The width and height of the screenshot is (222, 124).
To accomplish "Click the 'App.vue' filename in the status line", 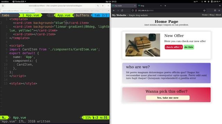I will point(19,117).
